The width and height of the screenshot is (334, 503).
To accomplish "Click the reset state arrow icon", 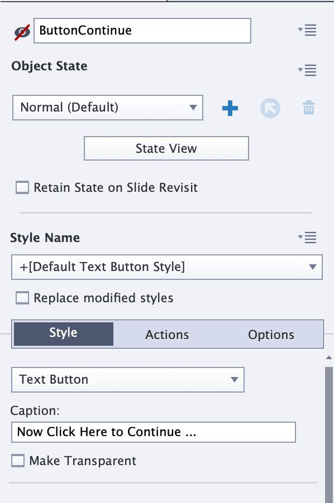I will [270, 108].
